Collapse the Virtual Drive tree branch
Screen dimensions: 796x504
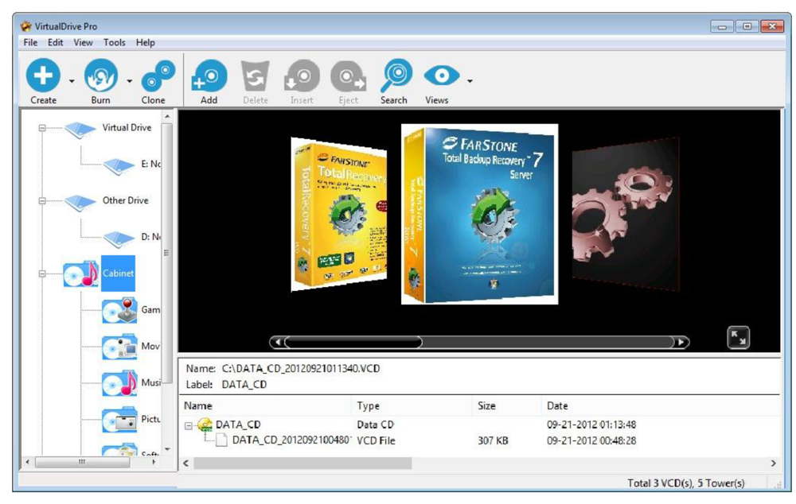(43, 128)
